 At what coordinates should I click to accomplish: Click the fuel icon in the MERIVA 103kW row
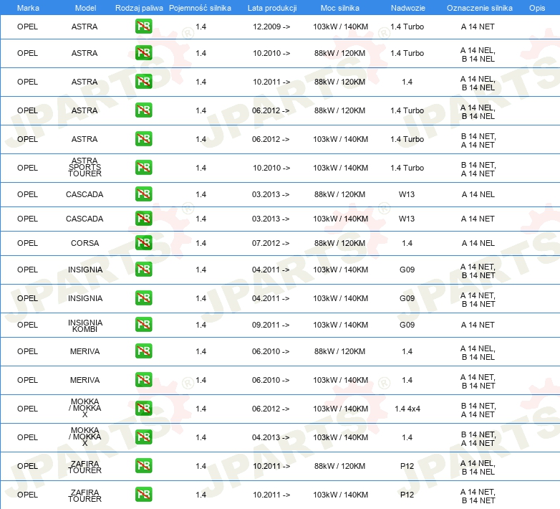click(143, 380)
